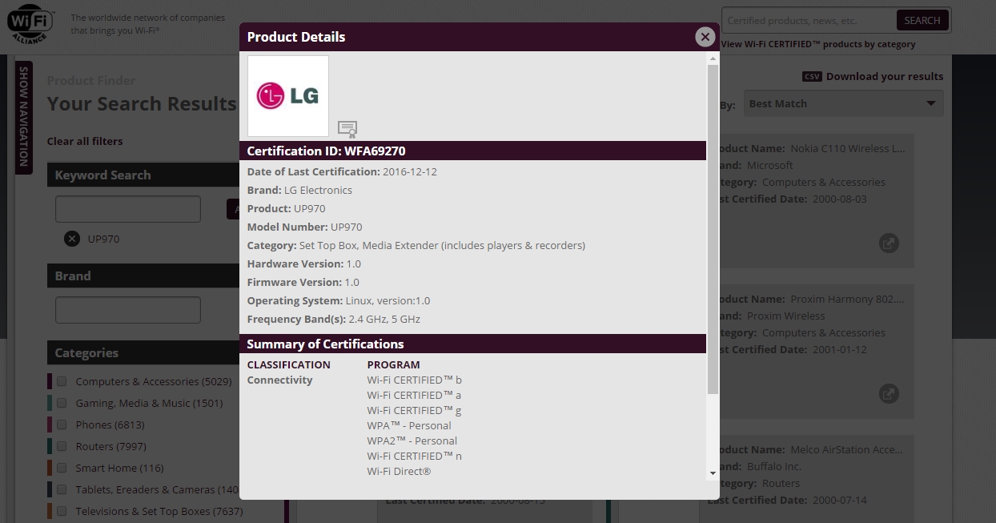
Task: Click the CSV download icon
Action: click(x=812, y=77)
